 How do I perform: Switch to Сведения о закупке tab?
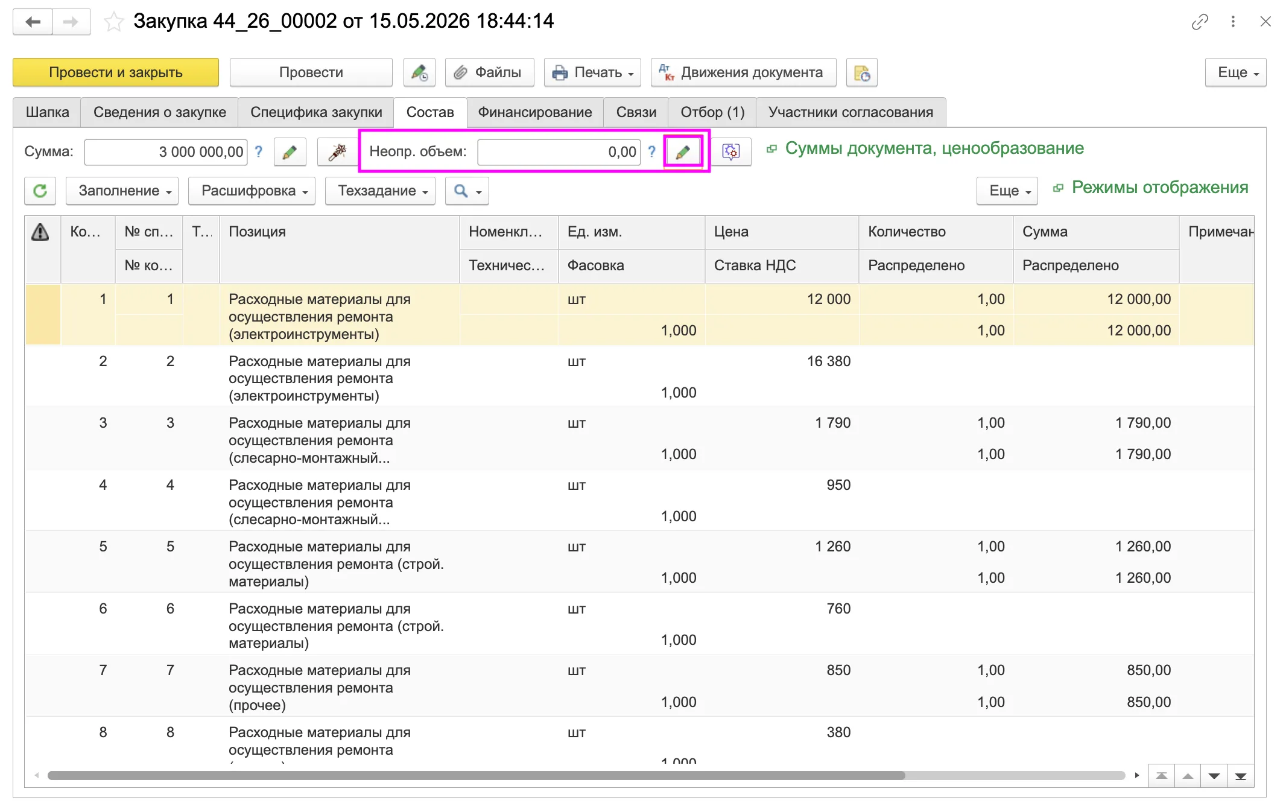click(x=160, y=112)
